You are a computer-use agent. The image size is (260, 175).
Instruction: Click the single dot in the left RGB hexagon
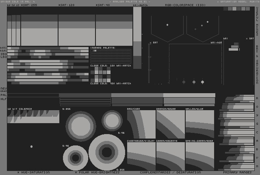(x=167, y=25)
